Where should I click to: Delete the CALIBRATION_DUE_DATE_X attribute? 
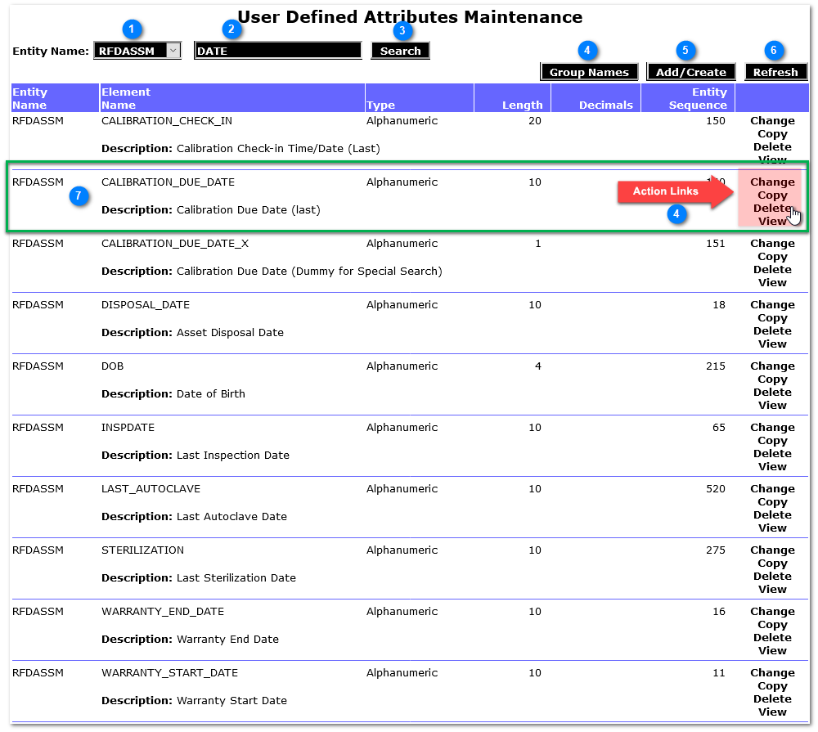pyautogui.click(x=772, y=269)
